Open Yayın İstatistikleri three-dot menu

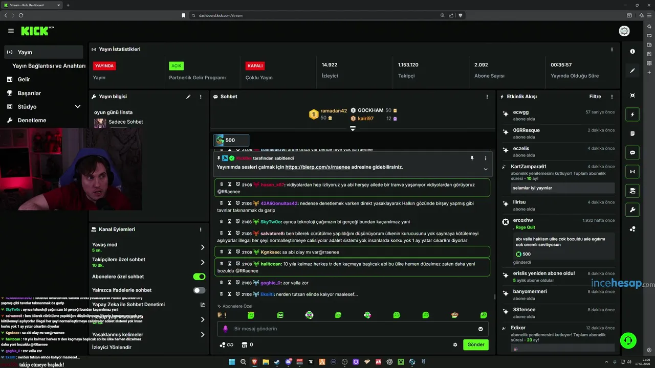click(612, 50)
